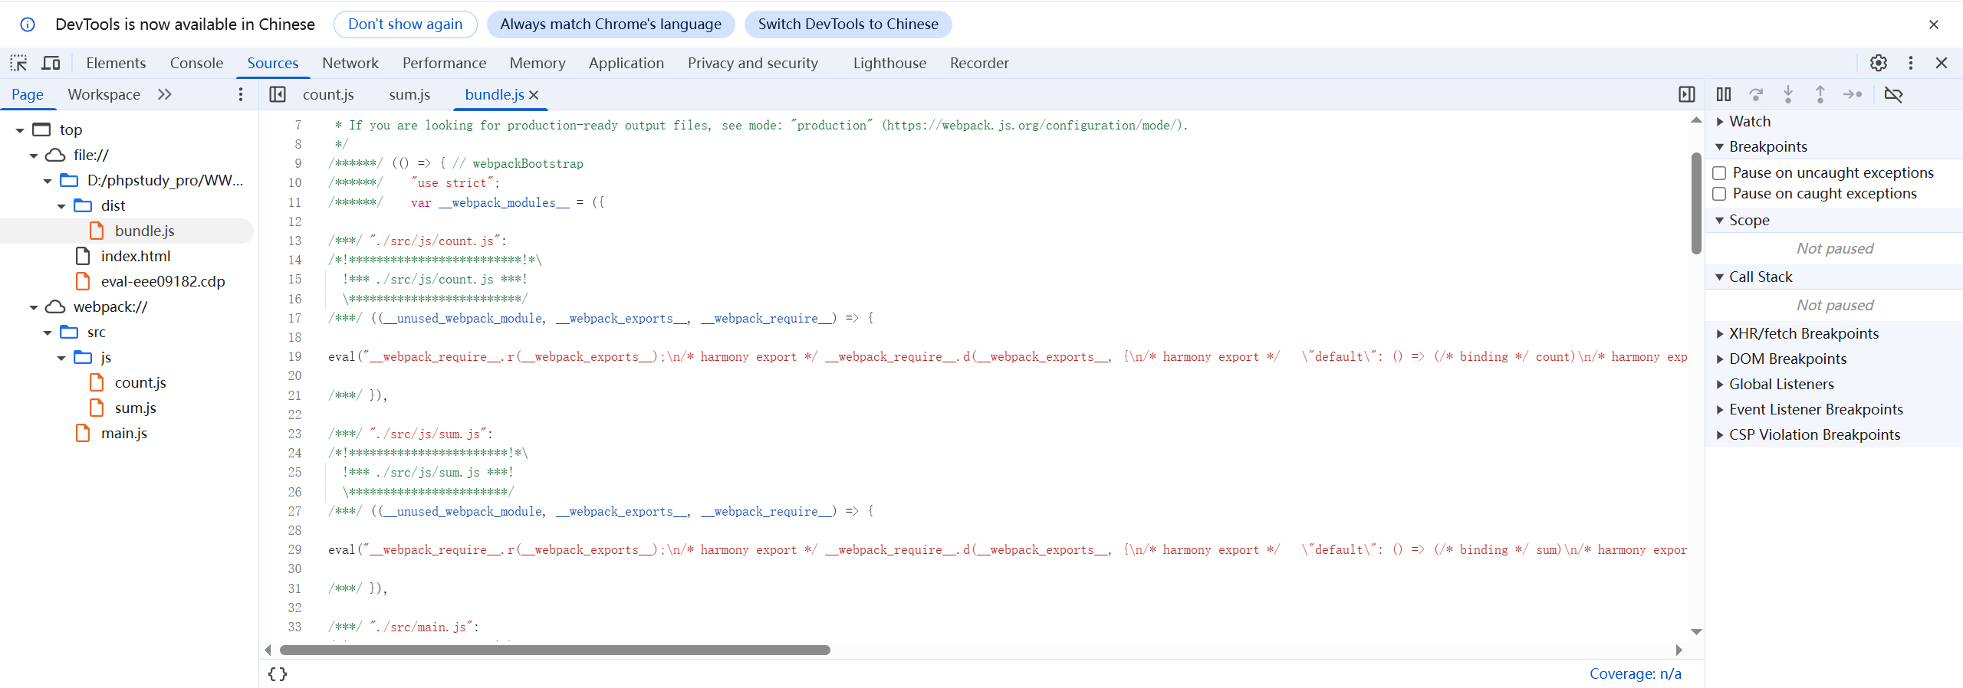Collapse the Breakpoints section

point(1720,147)
